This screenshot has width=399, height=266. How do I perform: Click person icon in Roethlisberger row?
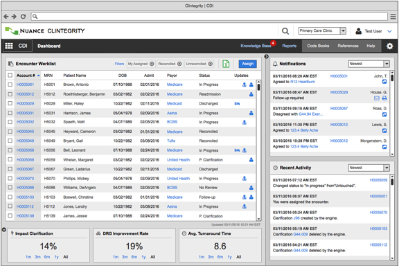251,94
